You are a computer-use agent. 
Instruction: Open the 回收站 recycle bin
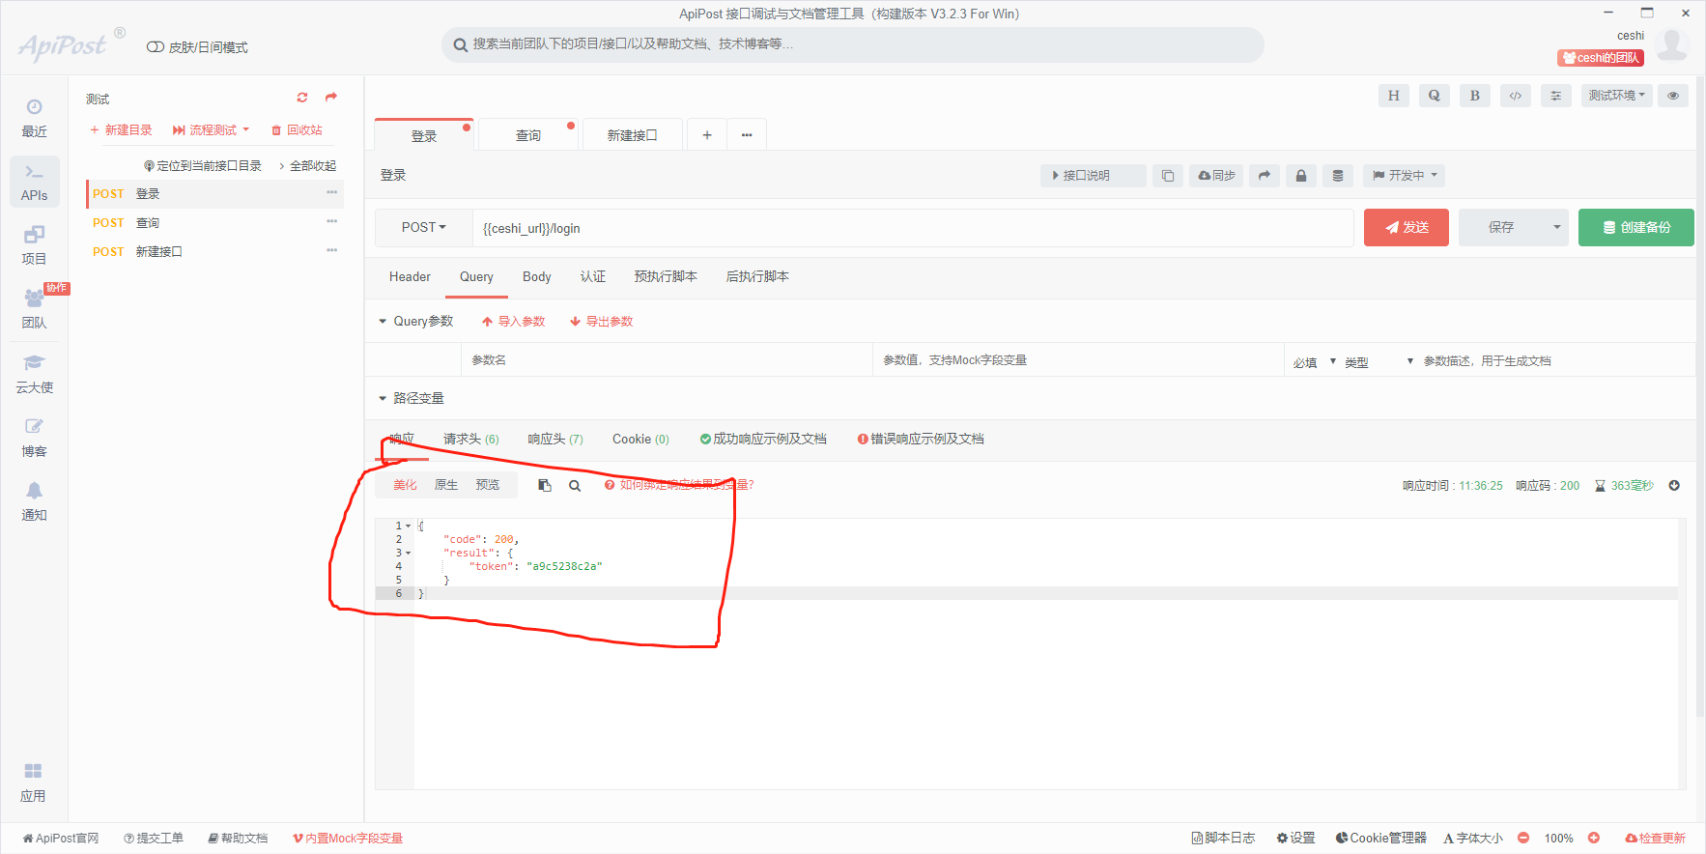pyautogui.click(x=297, y=130)
